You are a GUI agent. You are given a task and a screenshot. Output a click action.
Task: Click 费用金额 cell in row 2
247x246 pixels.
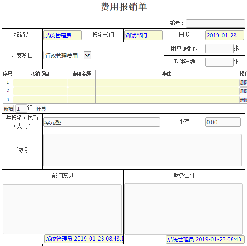pos(81,91)
